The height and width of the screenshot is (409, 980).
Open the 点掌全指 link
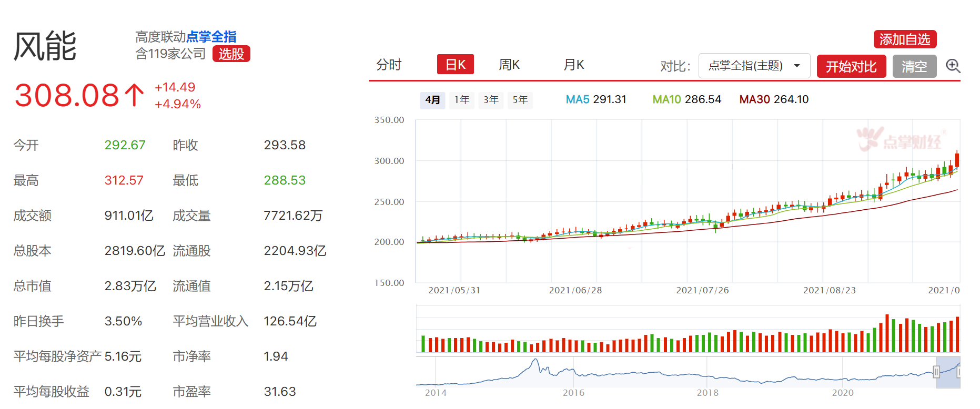pos(211,36)
